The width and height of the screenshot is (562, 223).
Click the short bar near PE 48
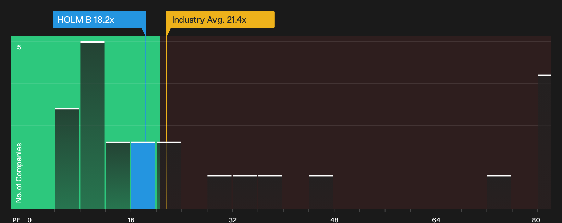321,192
